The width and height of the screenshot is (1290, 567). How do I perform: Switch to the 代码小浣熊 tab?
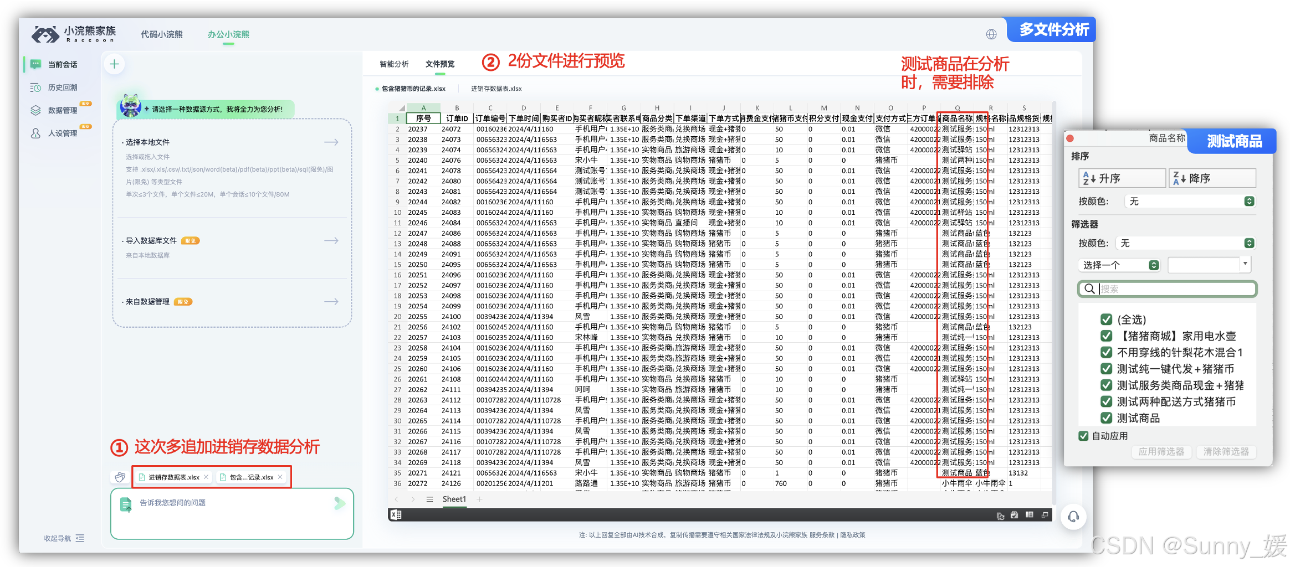coord(161,34)
